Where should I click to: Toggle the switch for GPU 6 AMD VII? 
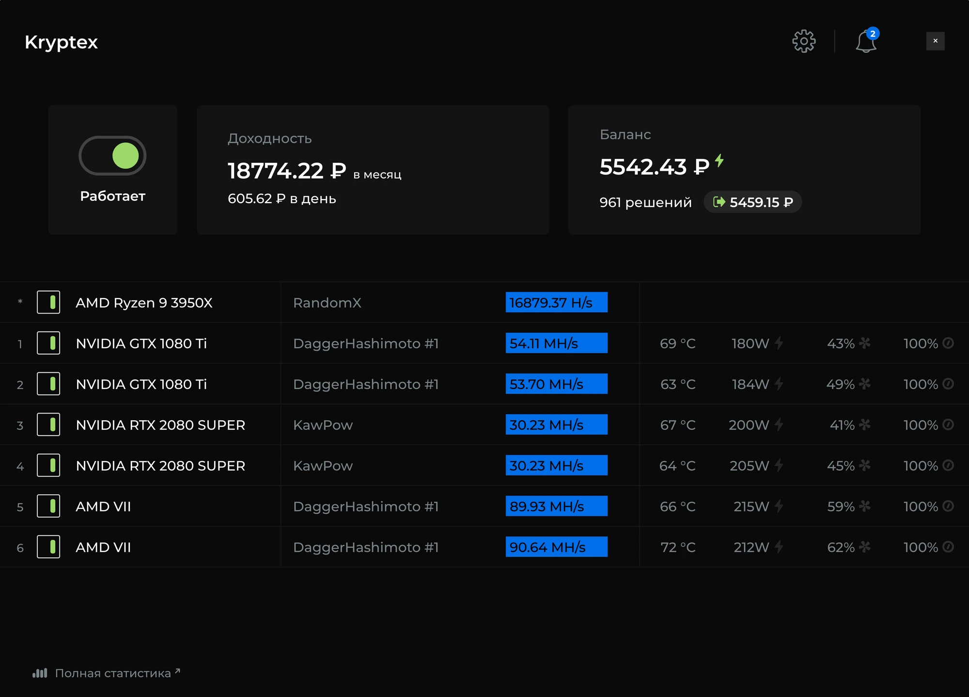click(48, 547)
